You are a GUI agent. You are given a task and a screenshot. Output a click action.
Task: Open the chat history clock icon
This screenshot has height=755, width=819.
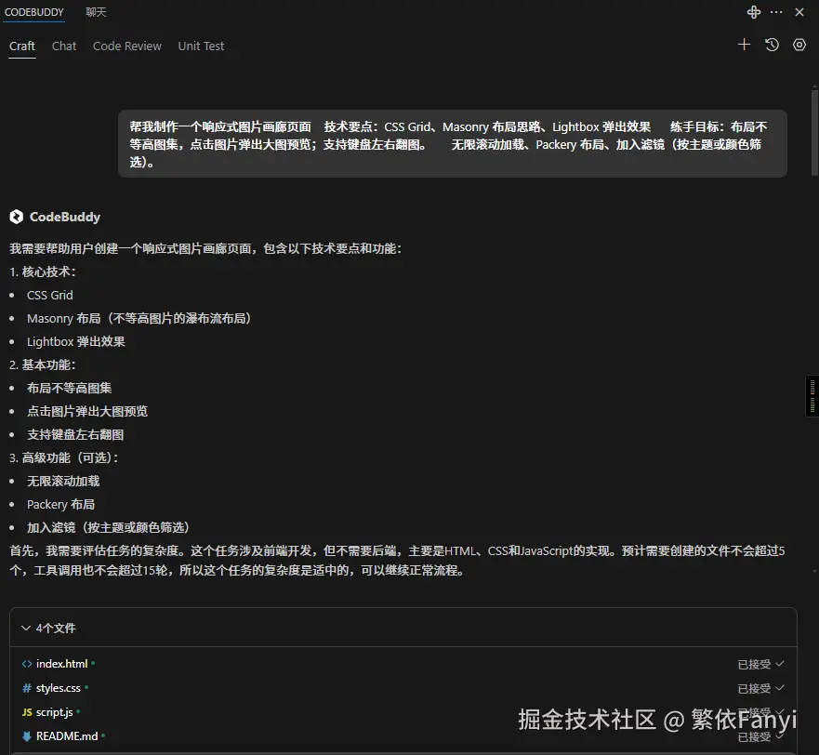click(x=772, y=45)
